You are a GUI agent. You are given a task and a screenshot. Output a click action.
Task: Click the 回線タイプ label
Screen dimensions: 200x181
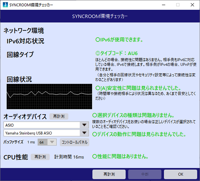pos(20,55)
